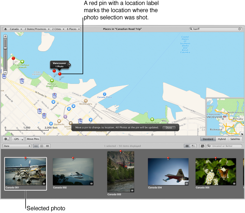Click the Move Pins button
Screen dimensions: 245x213
pos(33,139)
